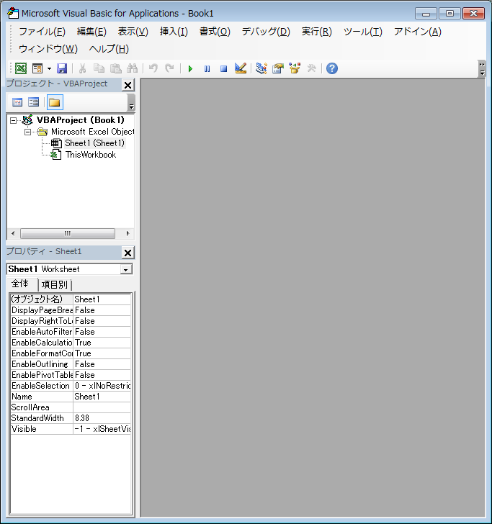Open the ヘルプ(H) menu
Screen dimensions: 492x524
pos(109,49)
